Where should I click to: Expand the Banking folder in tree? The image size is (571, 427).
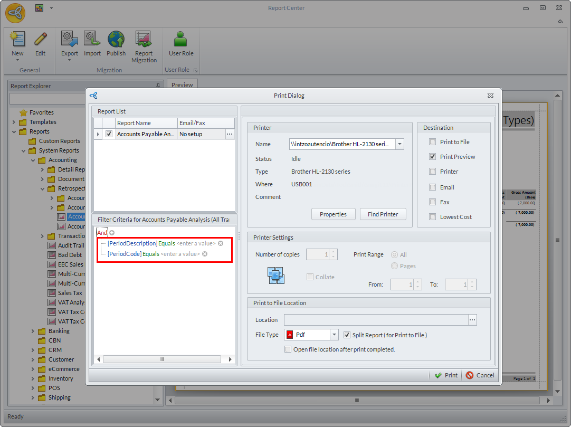point(33,331)
